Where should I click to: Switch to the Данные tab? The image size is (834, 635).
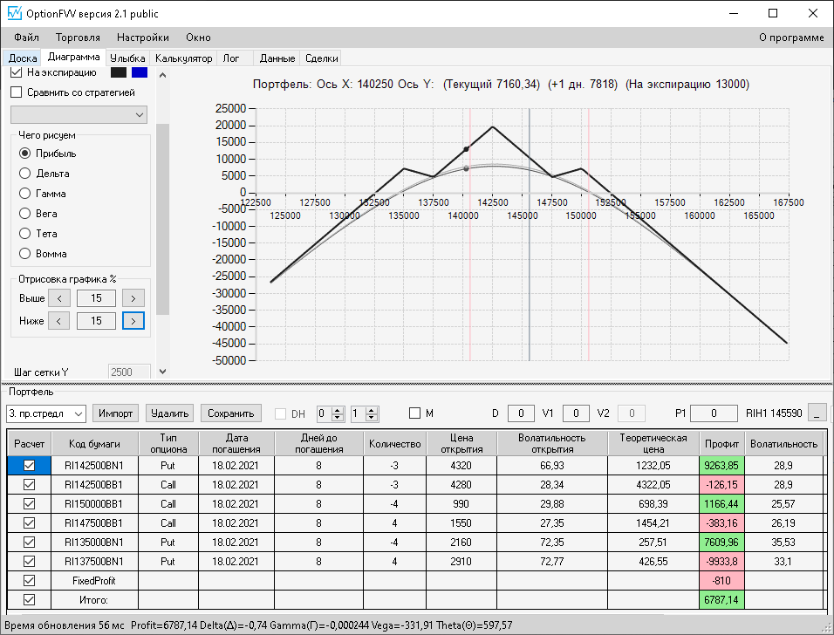point(277,58)
